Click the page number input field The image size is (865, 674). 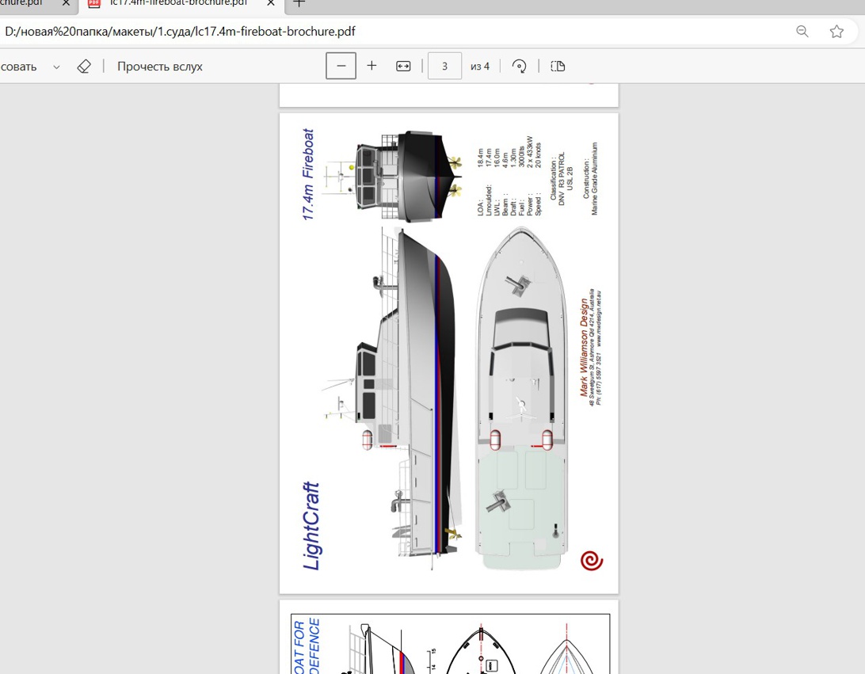point(444,67)
